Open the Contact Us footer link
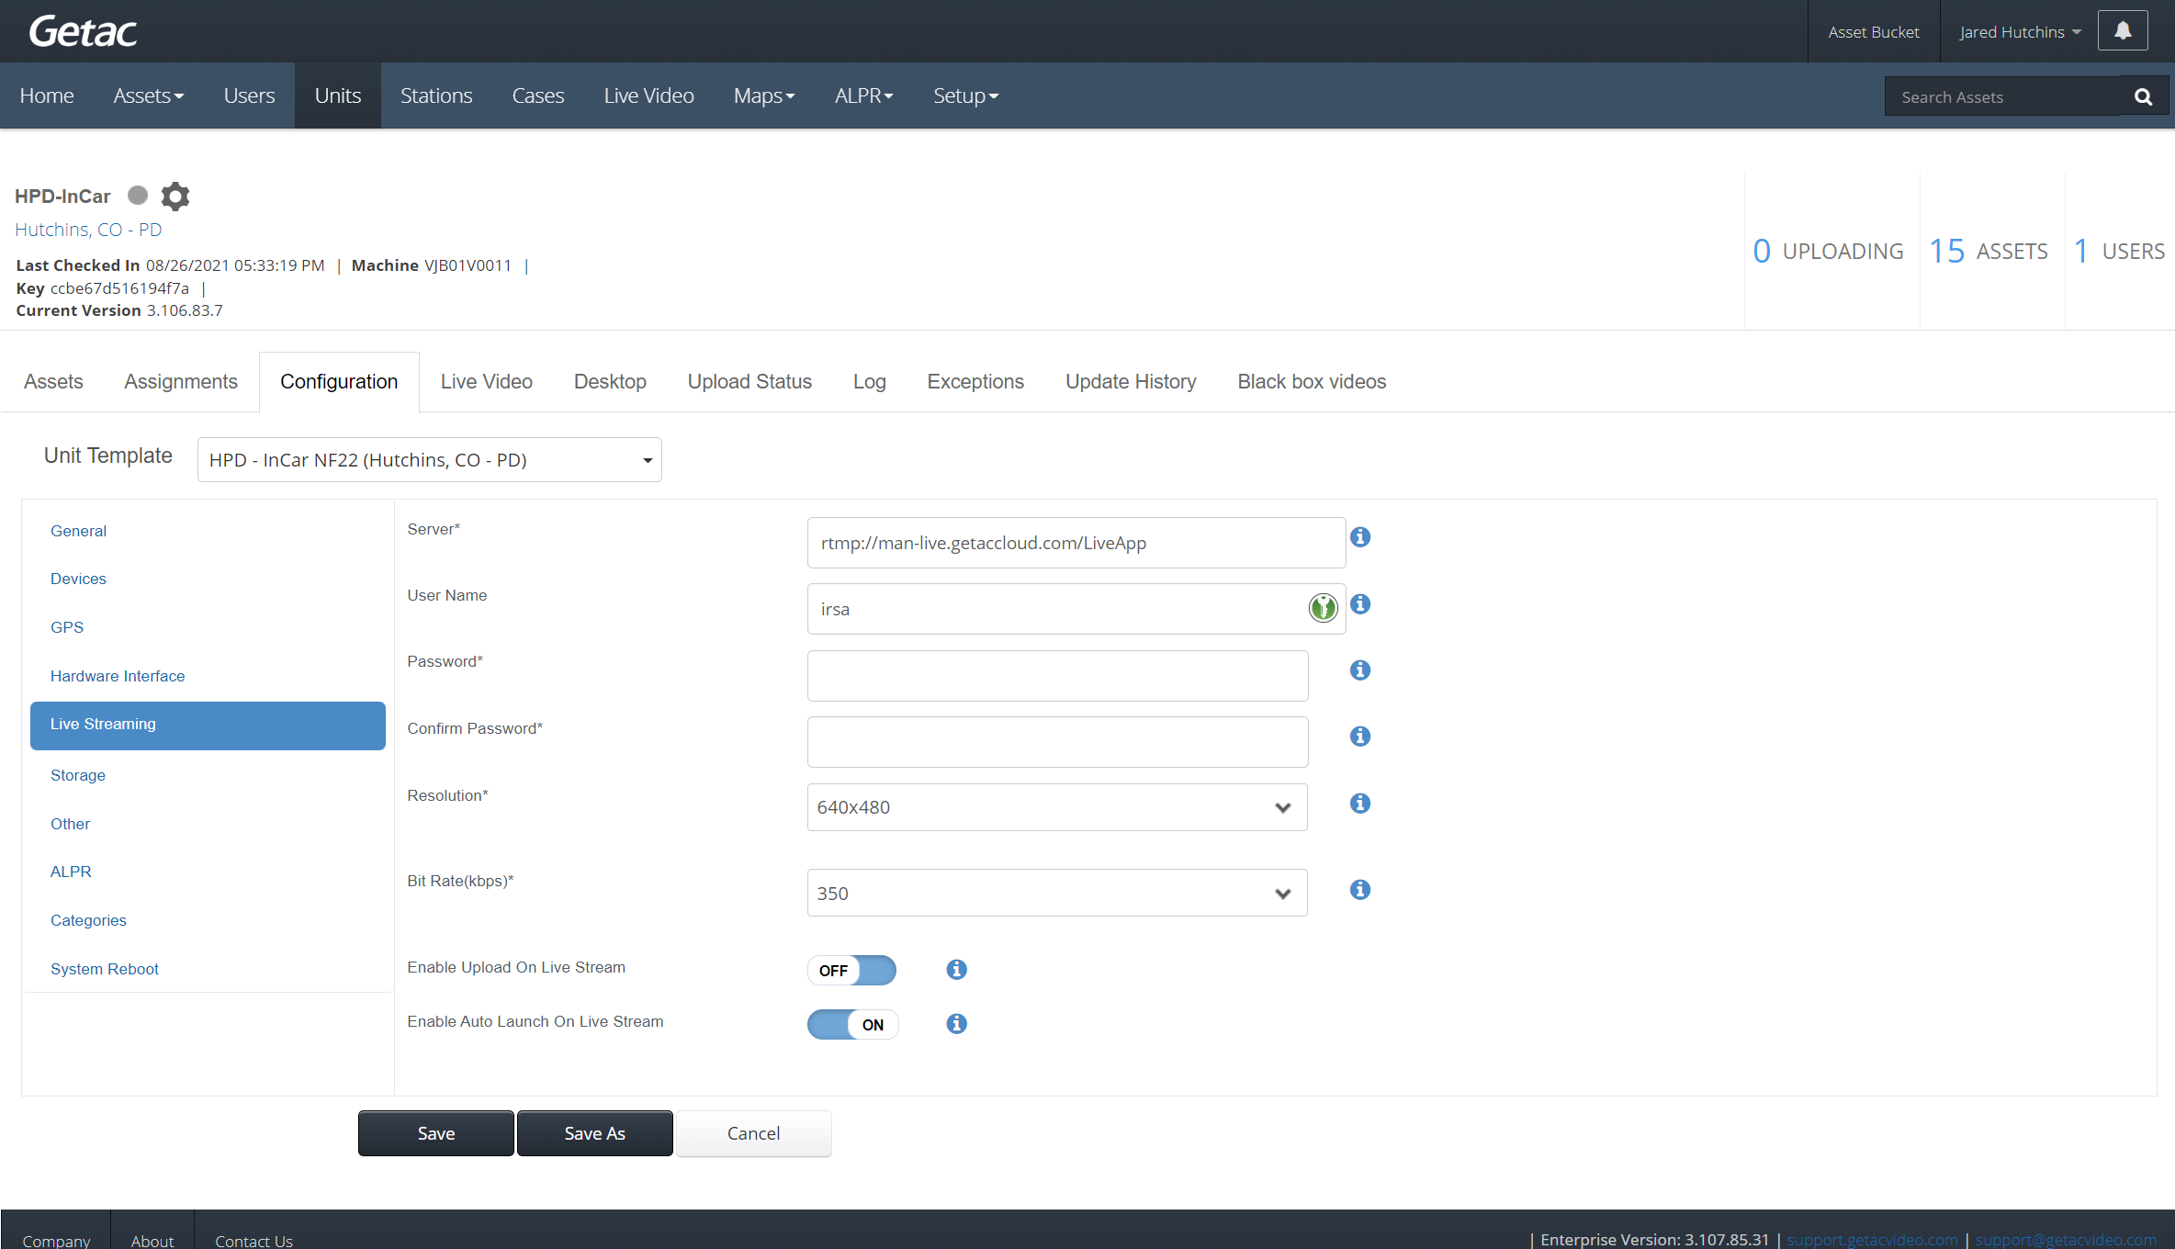2175x1249 pixels. 254,1240
